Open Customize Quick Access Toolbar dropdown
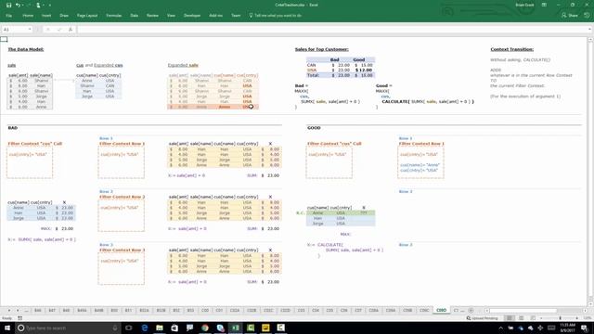 point(49,6)
